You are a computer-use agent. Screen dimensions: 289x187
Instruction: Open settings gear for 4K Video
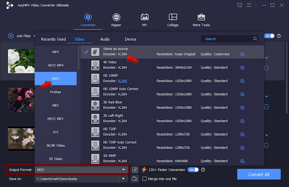click(x=242, y=67)
